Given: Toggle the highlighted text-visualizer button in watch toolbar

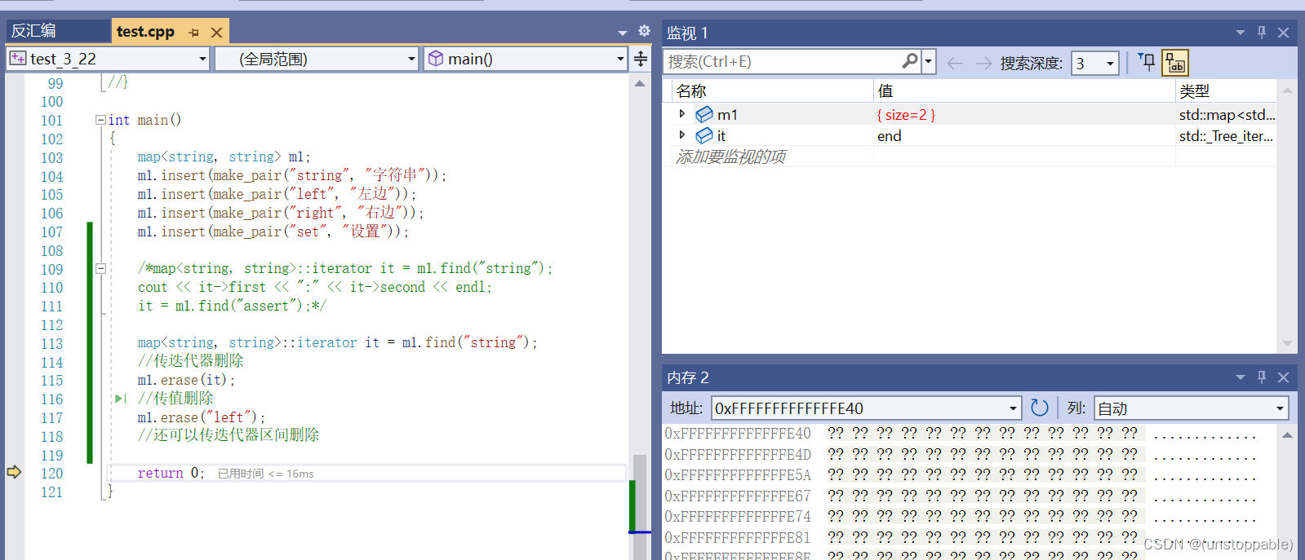Looking at the screenshot, I should [1175, 63].
